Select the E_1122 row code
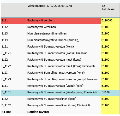The height and width of the screenshot is (116, 120). (6, 66)
